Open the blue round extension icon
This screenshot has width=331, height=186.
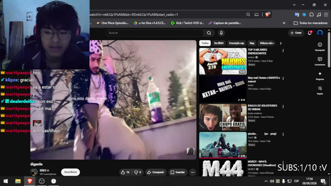pyautogui.click(x=304, y=15)
